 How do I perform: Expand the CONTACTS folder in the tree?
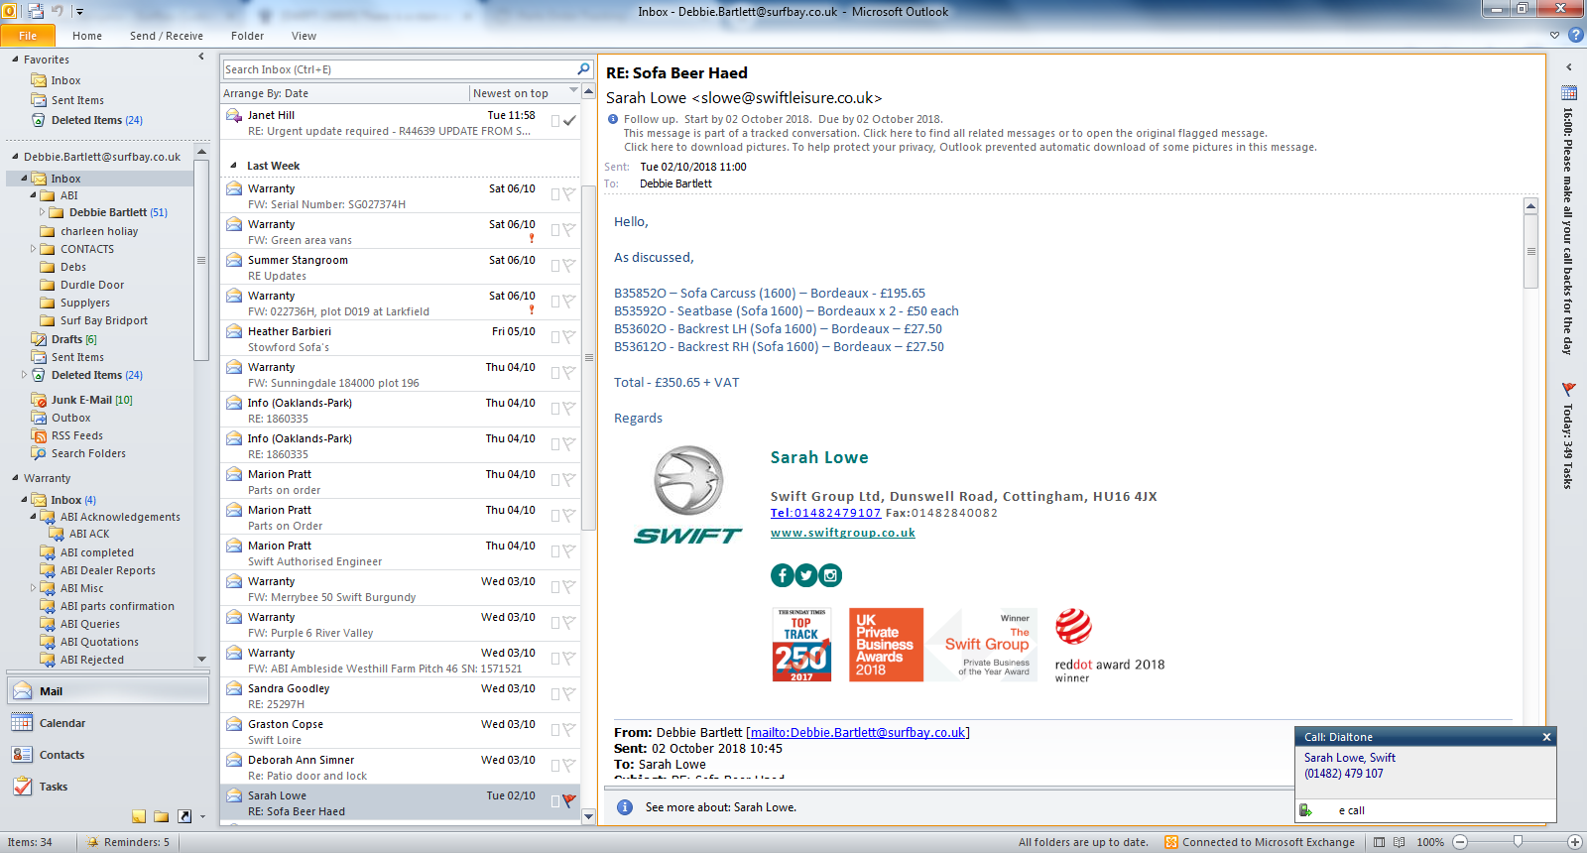[x=33, y=249]
